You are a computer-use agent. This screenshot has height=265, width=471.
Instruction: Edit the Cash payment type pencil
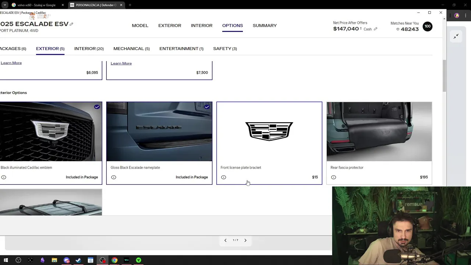pyautogui.click(x=375, y=29)
